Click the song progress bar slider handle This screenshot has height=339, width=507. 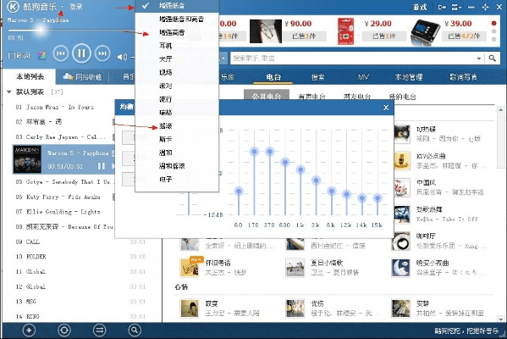coord(41,31)
